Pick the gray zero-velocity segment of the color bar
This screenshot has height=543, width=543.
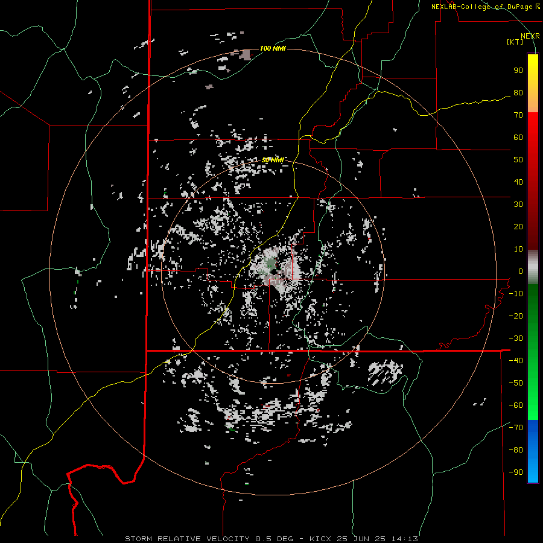[533, 267]
